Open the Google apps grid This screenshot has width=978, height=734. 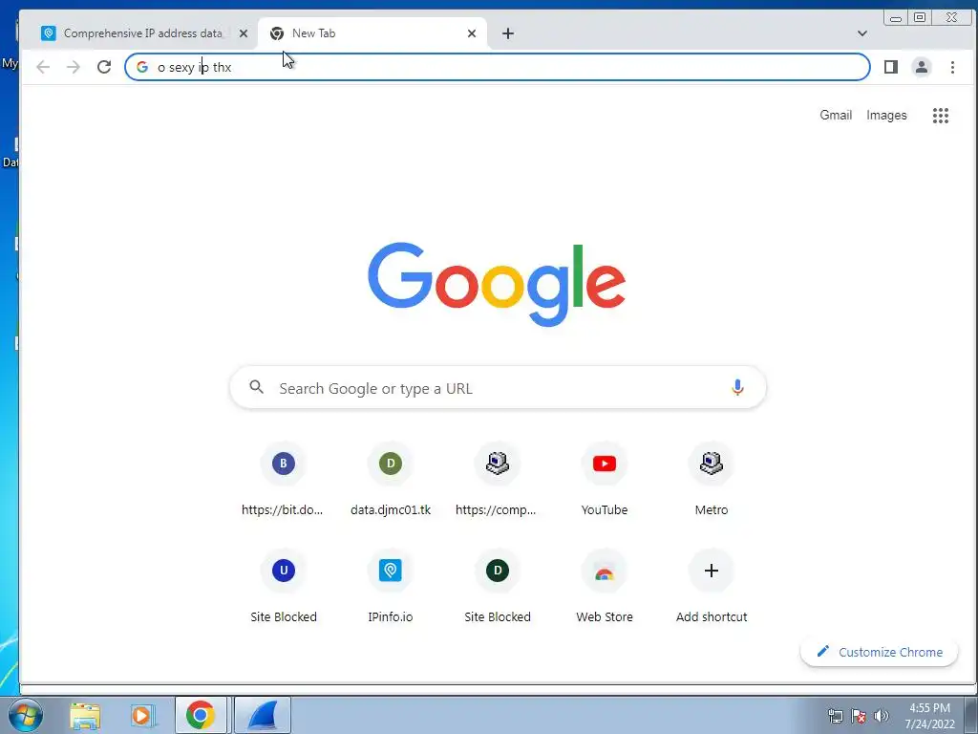941,116
